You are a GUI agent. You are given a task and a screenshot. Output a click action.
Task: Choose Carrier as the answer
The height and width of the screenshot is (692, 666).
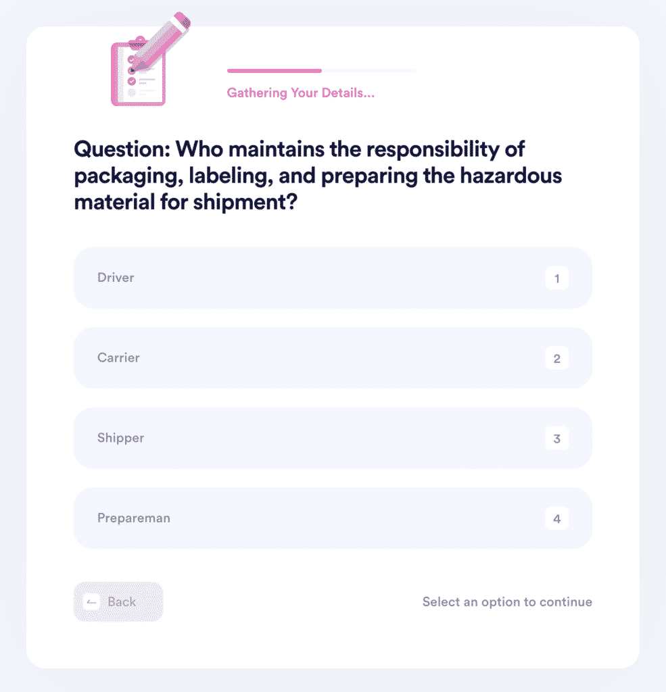[x=333, y=358]
